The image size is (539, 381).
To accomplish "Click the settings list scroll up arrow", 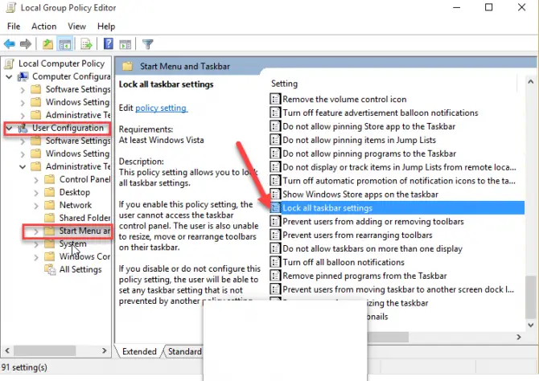I will click(531, 82).
